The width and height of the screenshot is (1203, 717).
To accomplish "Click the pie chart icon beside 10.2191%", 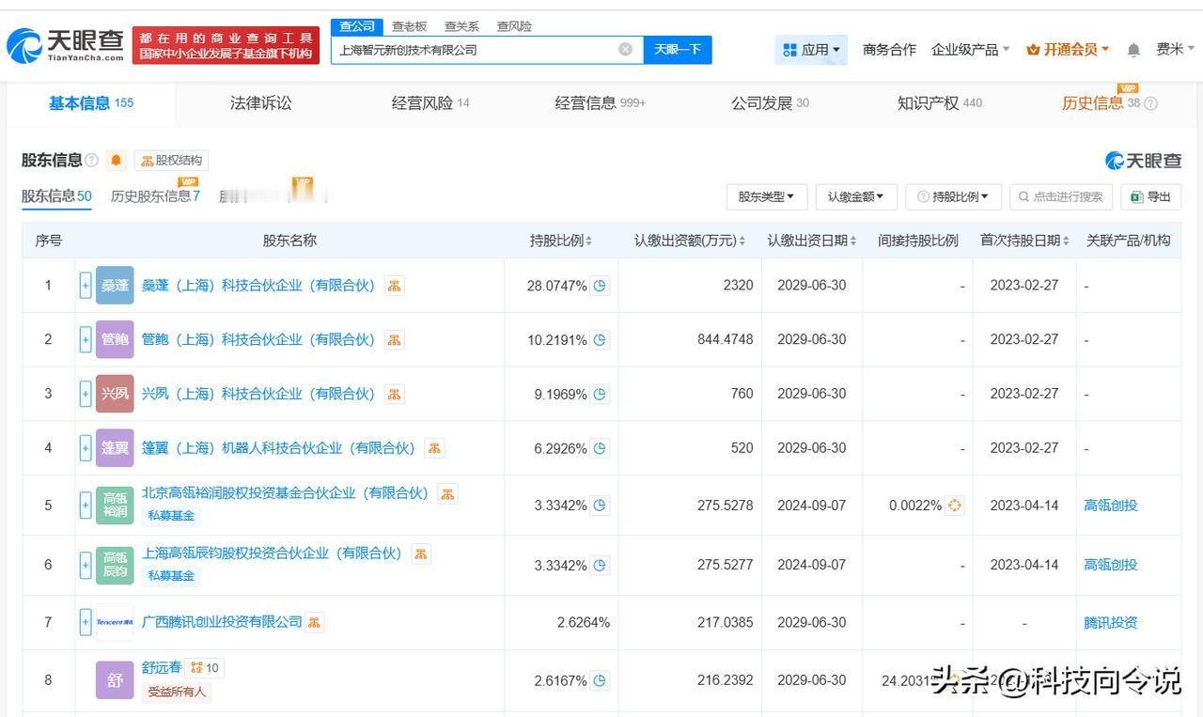I will coord(600,340).
